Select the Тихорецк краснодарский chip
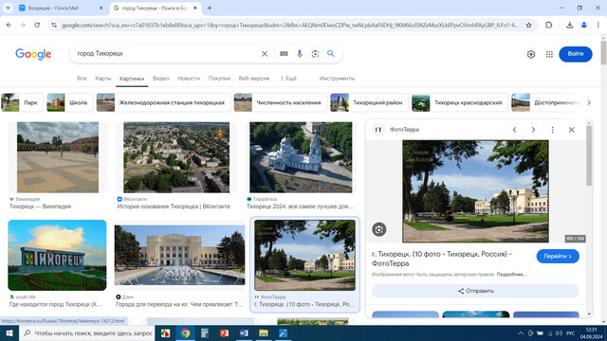The width and height of the screenshot is (607, 341). tap(459, 102)
